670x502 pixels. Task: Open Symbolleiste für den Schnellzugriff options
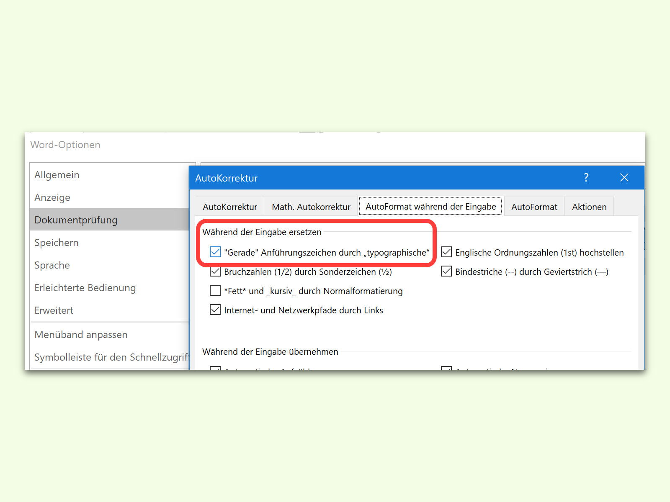coord(110,357)
